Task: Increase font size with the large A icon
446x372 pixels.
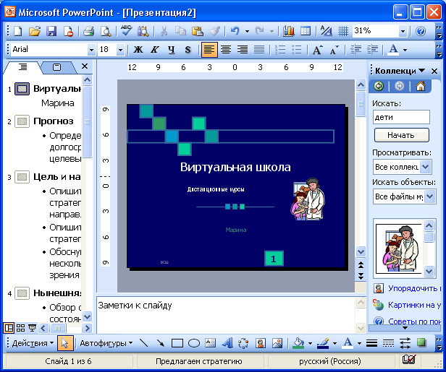Action: pos(317,50)
